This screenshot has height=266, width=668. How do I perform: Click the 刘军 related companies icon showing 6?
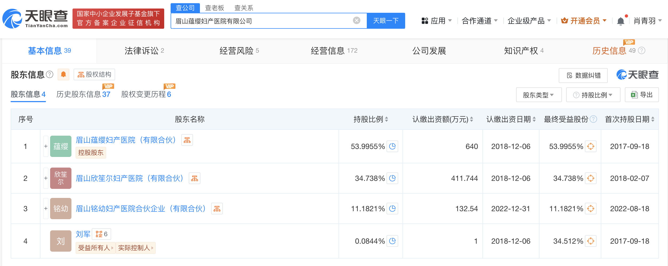(102, 234)
